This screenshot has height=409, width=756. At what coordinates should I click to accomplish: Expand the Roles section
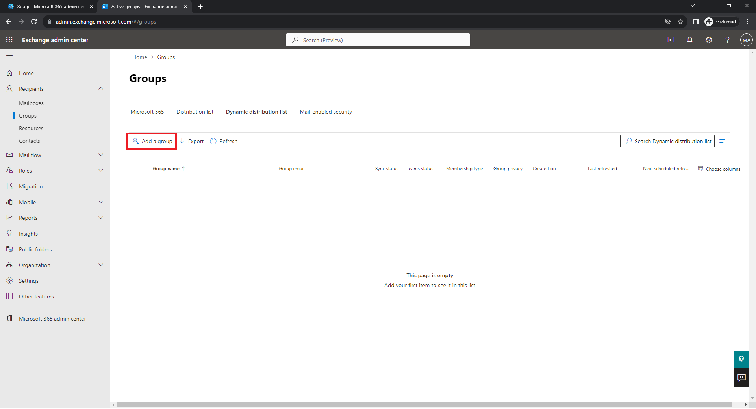pyautogui.click(x=101, y=171)
